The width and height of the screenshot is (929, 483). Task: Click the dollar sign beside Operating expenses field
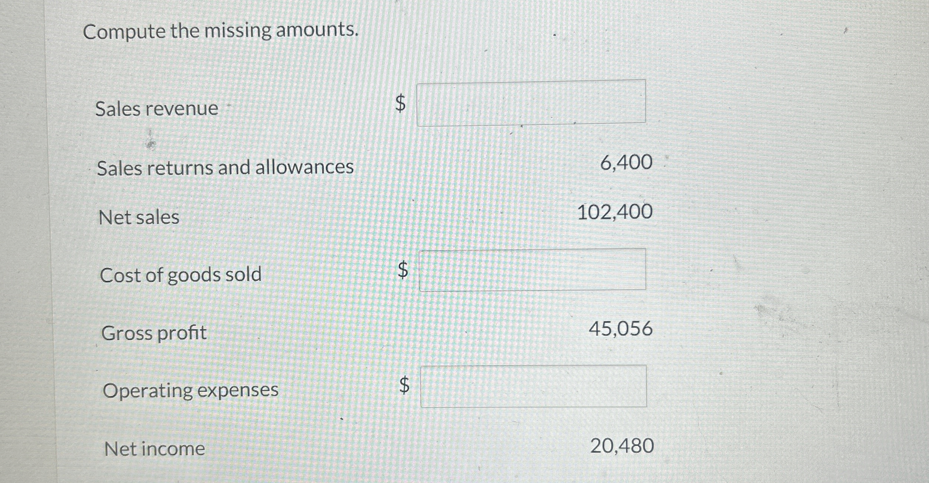404,385
